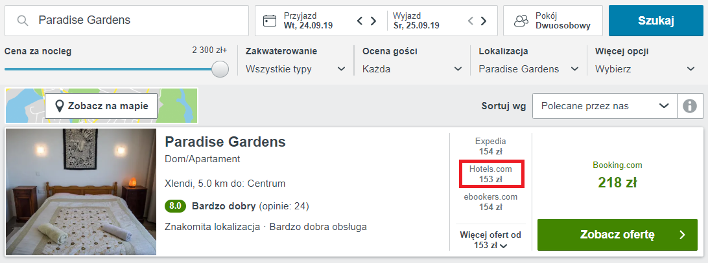Click the price-per-night slider handle
This screenshot has height=263, width=708.
click(220, 69)
